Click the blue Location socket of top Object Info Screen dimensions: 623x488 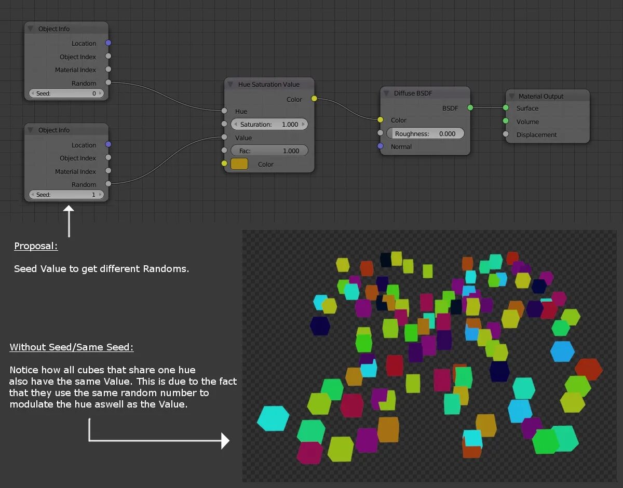[108, 43]
